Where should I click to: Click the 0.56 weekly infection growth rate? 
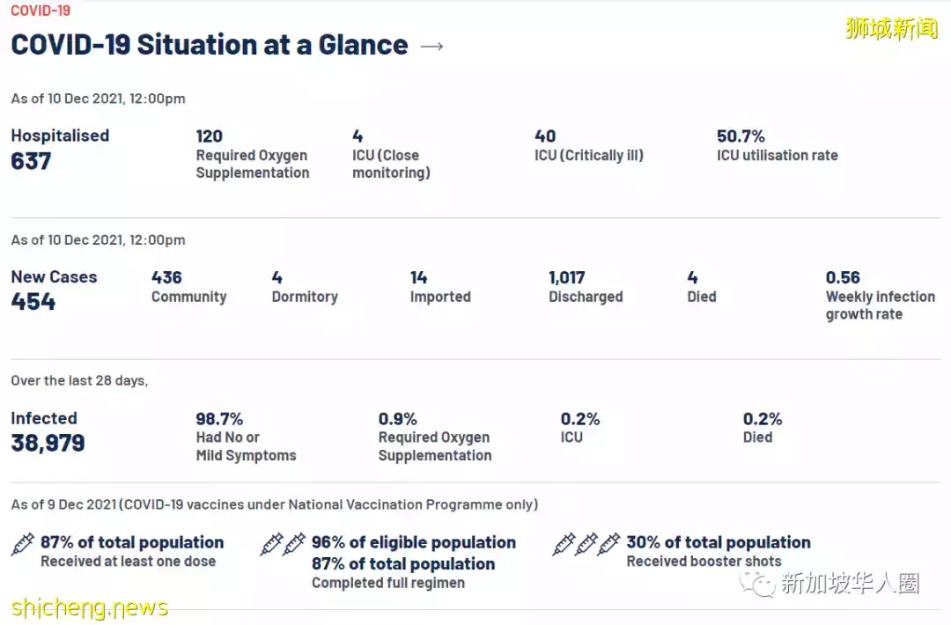pyautogui.click(x=843, y=277)
